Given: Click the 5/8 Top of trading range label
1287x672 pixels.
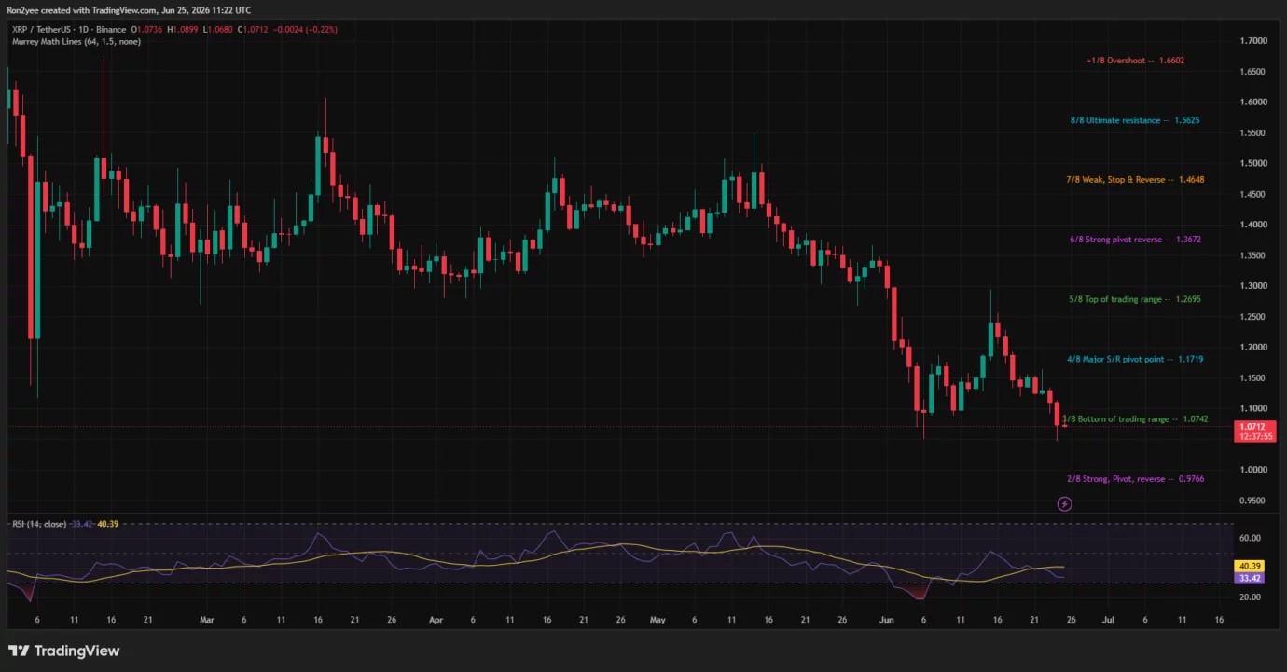Looking at the screenshot, I should point(1135,299).
